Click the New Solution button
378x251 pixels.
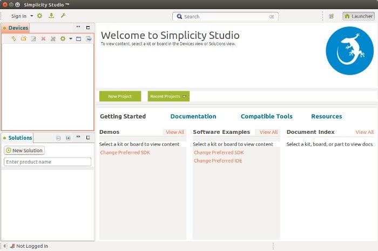click(x=24, y=150)
